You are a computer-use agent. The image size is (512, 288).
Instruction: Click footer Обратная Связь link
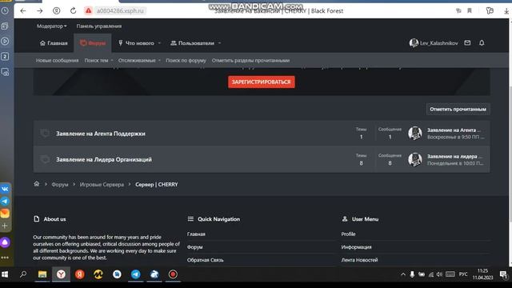[205, 260]
